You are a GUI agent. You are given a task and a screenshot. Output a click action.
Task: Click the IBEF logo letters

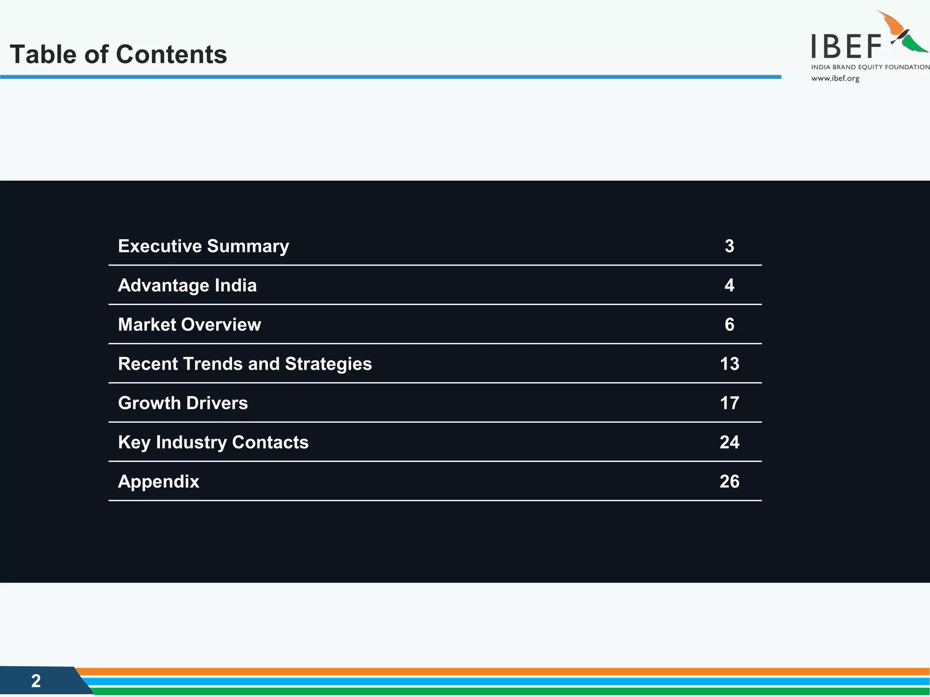pos(846,47)
